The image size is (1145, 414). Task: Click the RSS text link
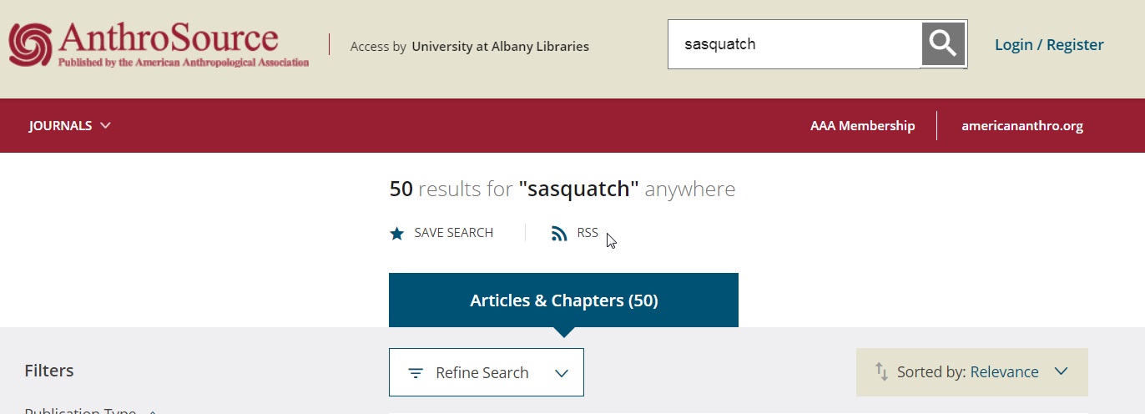[x=588, y=233]
